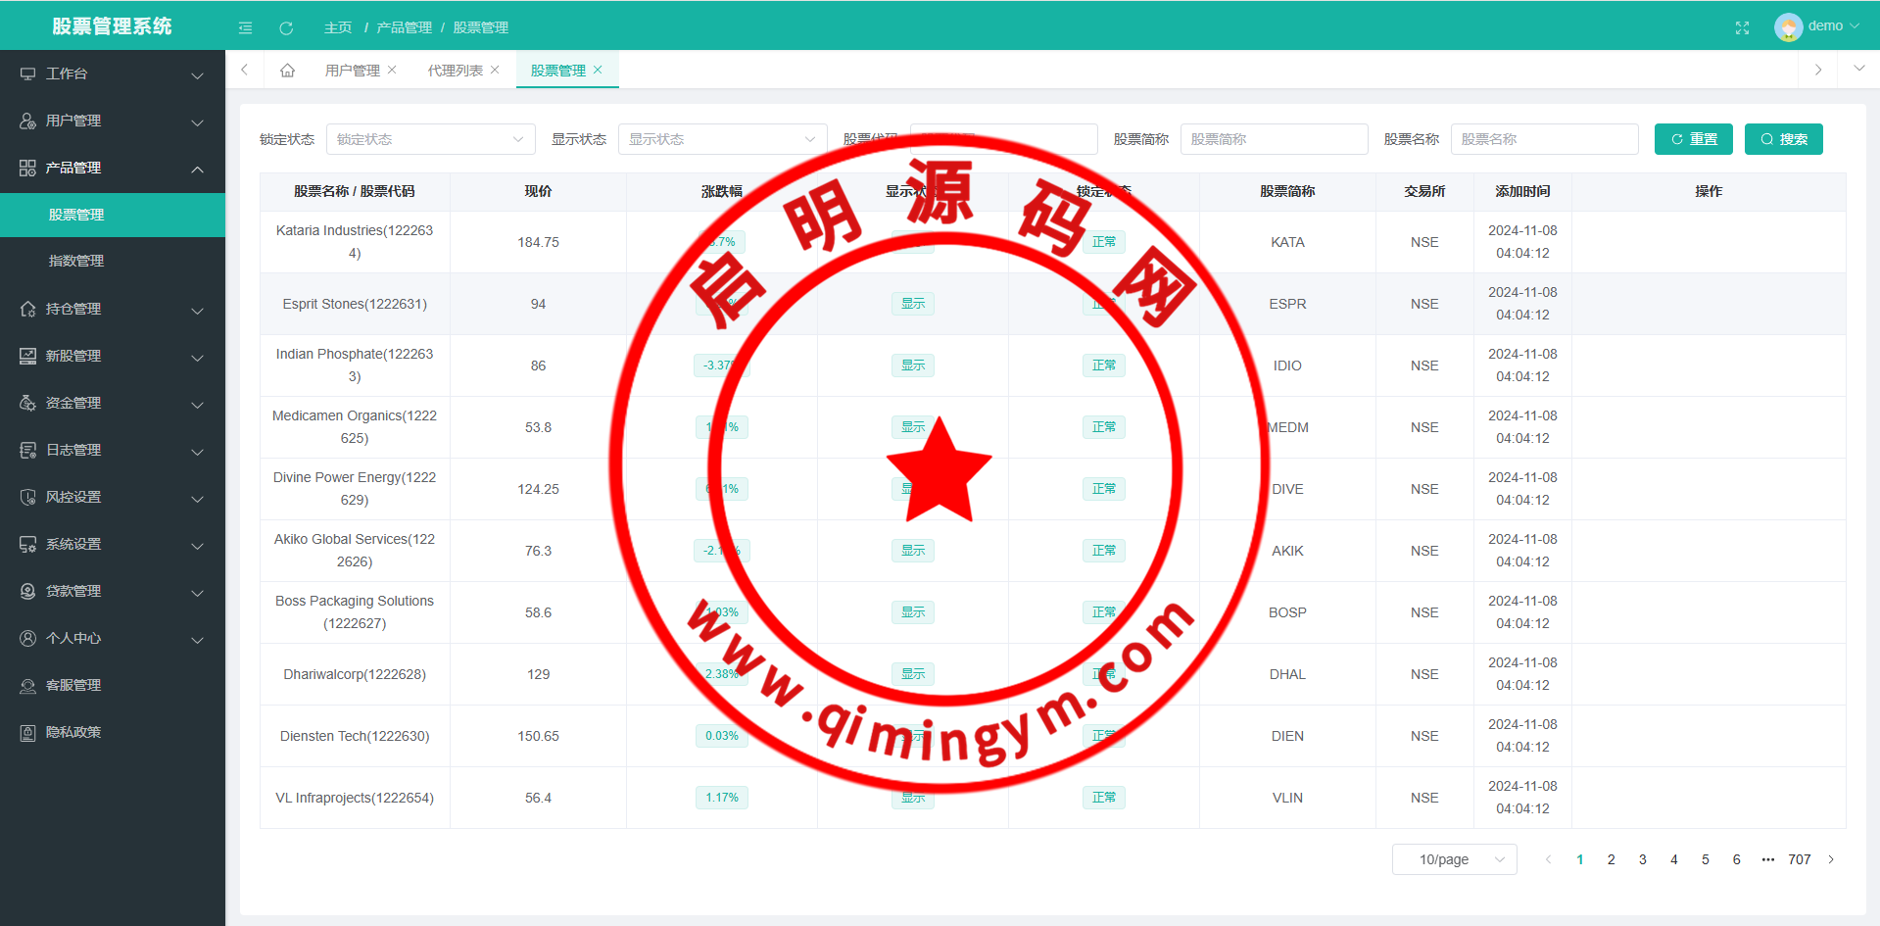
Task: Open the 显示状态 dropdown
Action: pyautogui.click(x=722, y=139)
